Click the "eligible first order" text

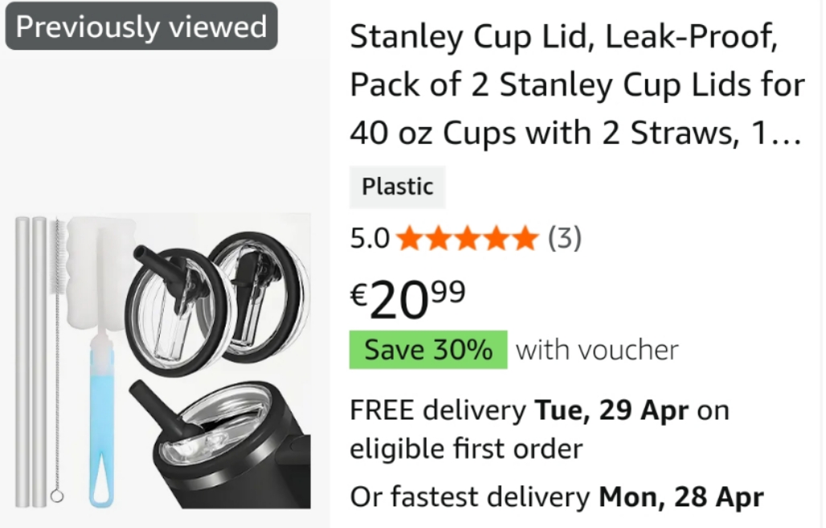465,448
